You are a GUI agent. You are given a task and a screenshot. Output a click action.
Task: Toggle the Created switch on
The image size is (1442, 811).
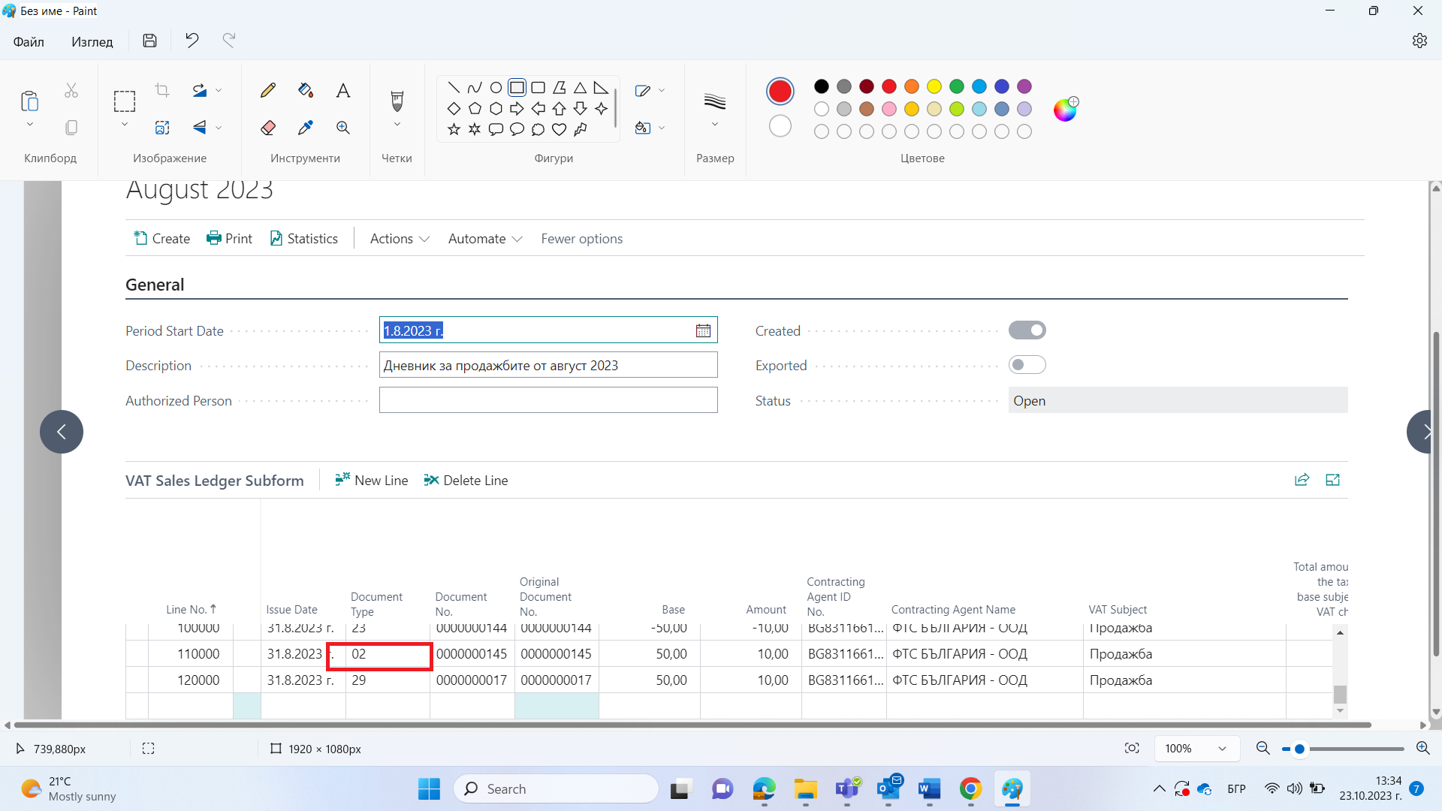pos(1027,330)
